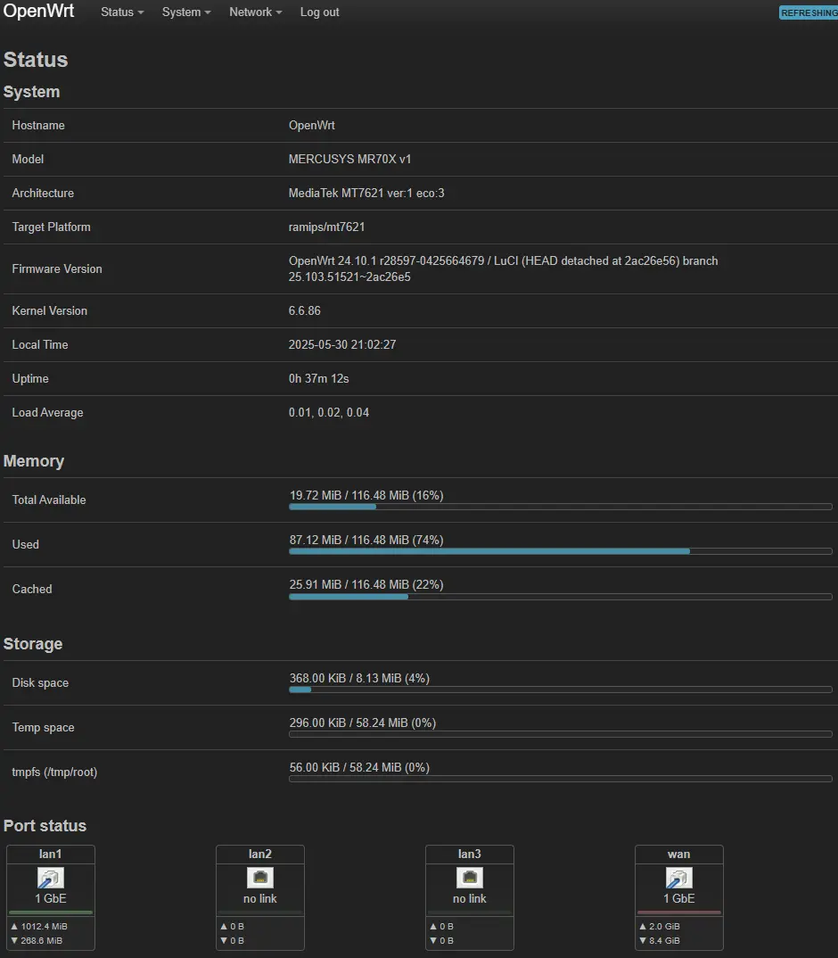
Task: Click the Cached memory progress bar
Action: coord(561,597)
